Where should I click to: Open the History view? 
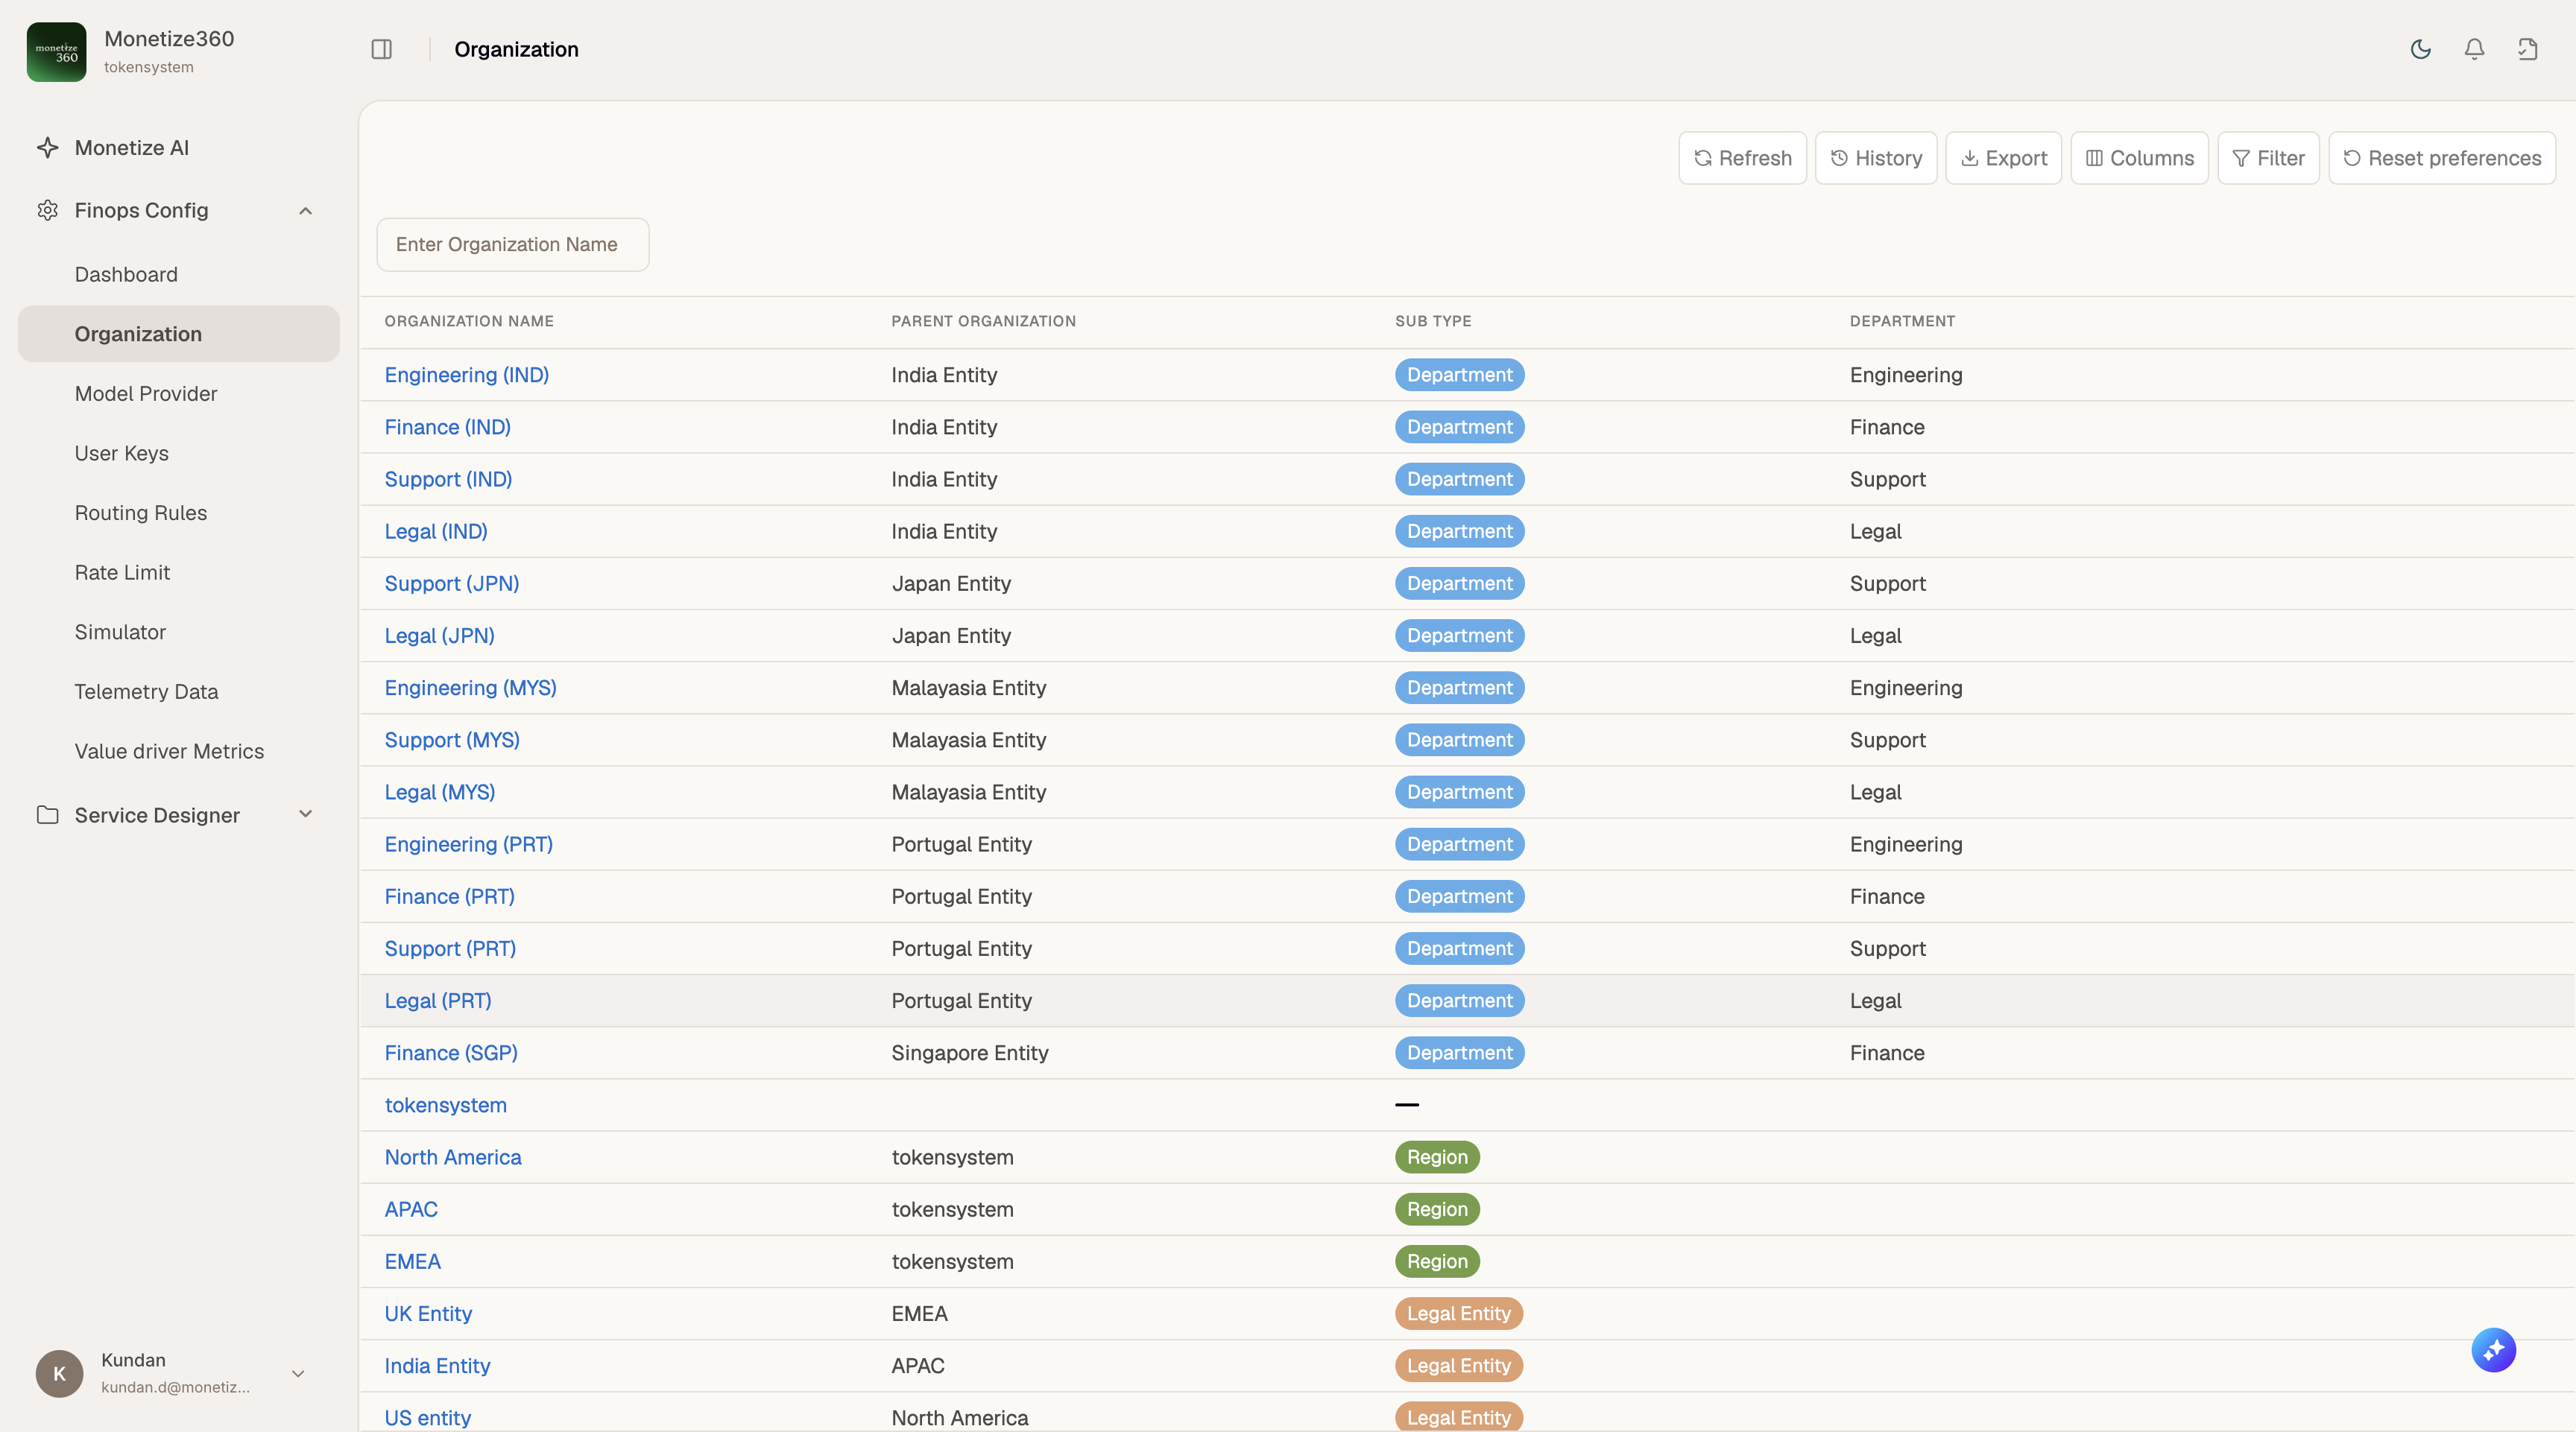(1876, 158)
